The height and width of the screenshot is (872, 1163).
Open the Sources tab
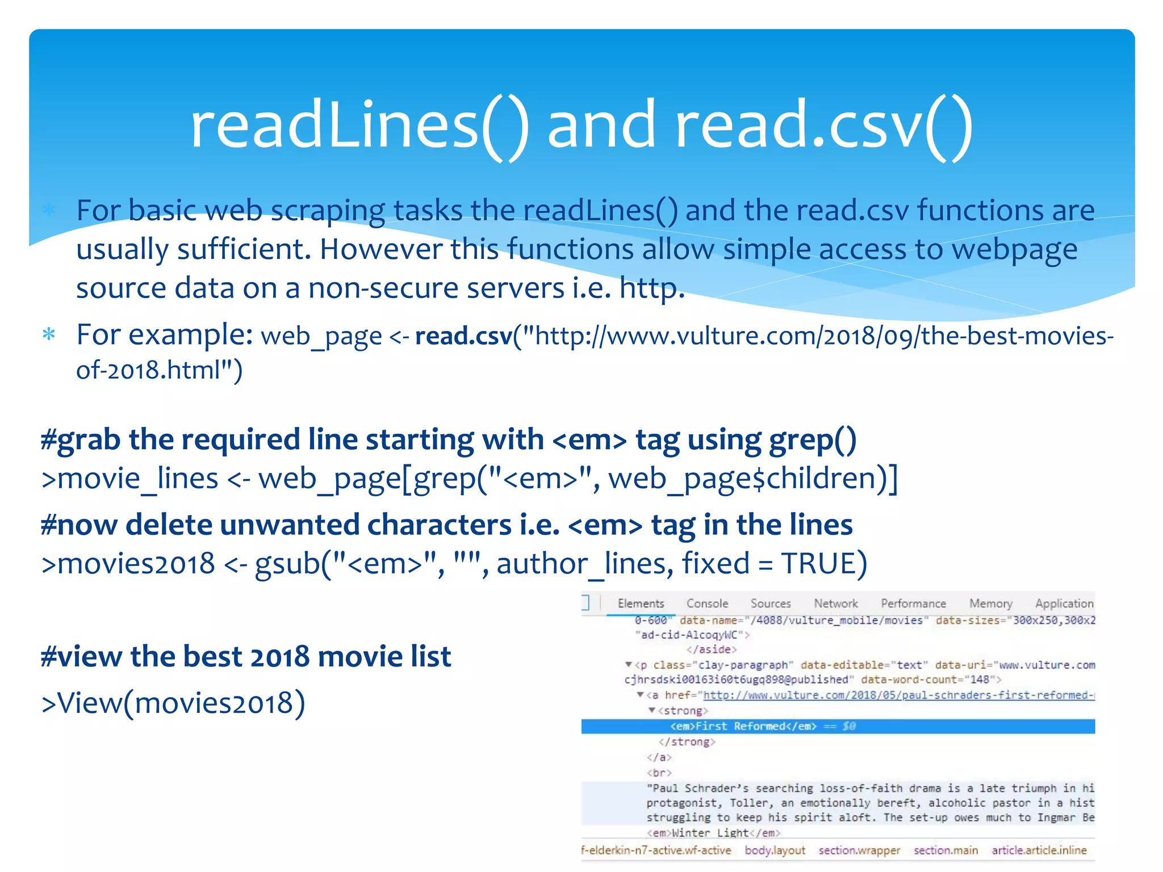[771, 603]
